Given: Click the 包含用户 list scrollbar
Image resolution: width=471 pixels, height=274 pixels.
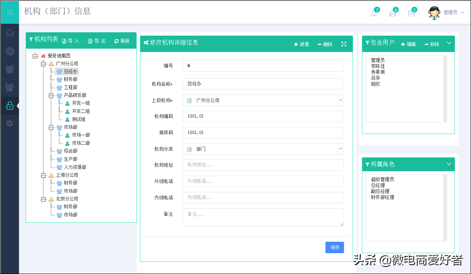Looking at the screenshot, I should (445, 89).
